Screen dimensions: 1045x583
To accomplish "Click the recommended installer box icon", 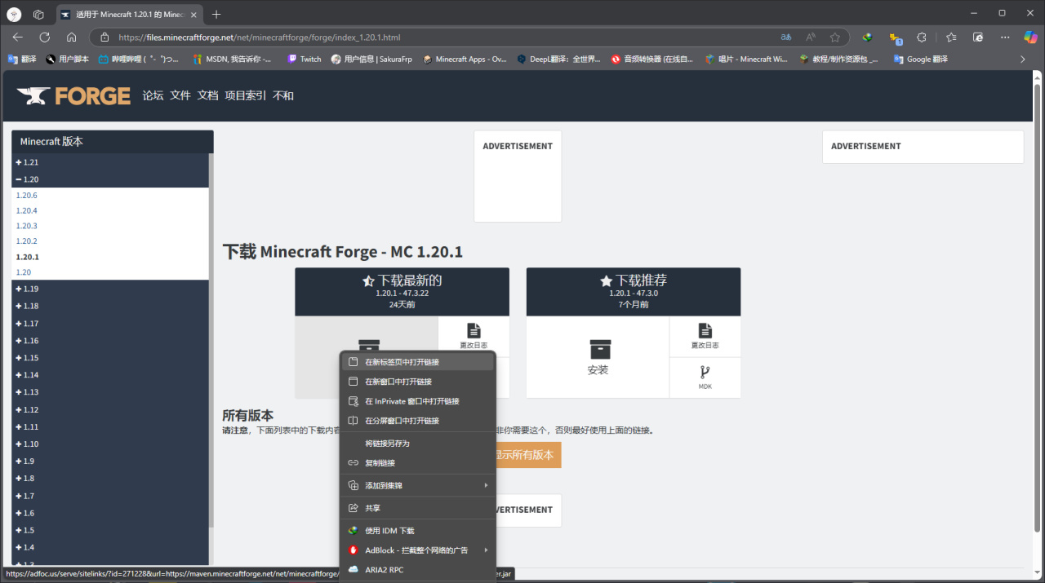I will click(x=599, y=349).
